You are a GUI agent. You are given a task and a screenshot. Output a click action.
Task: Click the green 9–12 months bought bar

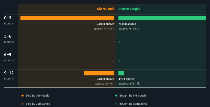(x=121, y=73)
